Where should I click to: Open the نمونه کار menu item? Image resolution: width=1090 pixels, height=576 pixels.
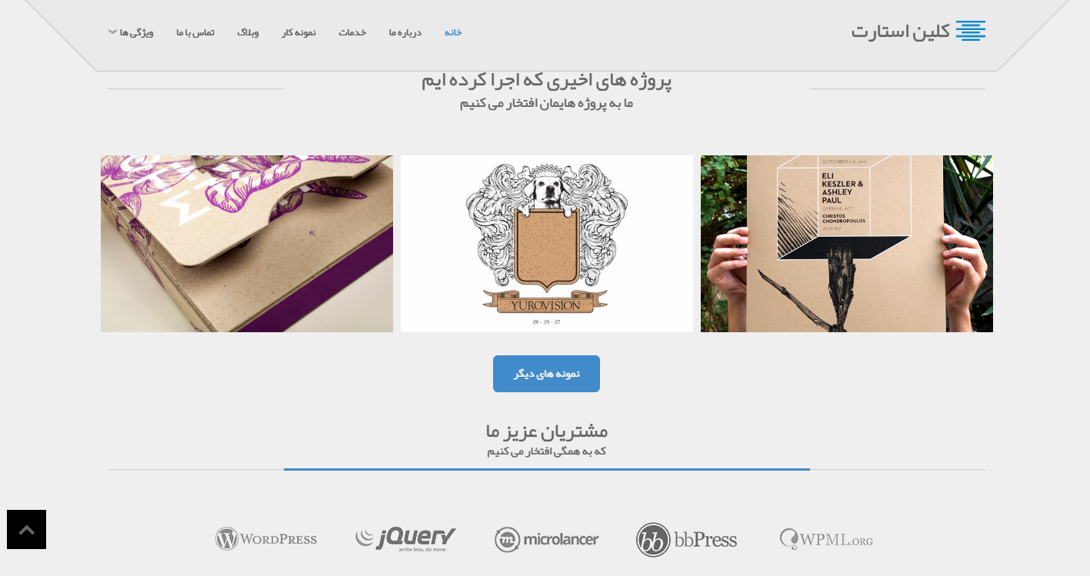(x=298, y=32)
